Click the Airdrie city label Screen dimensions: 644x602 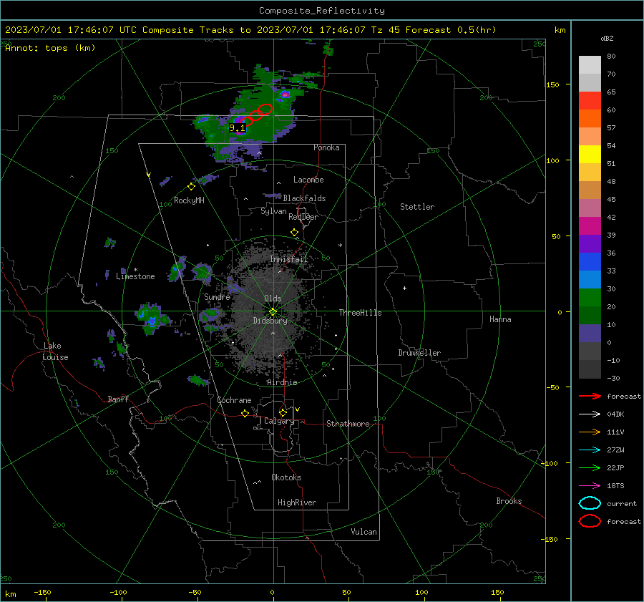point(282,382)
